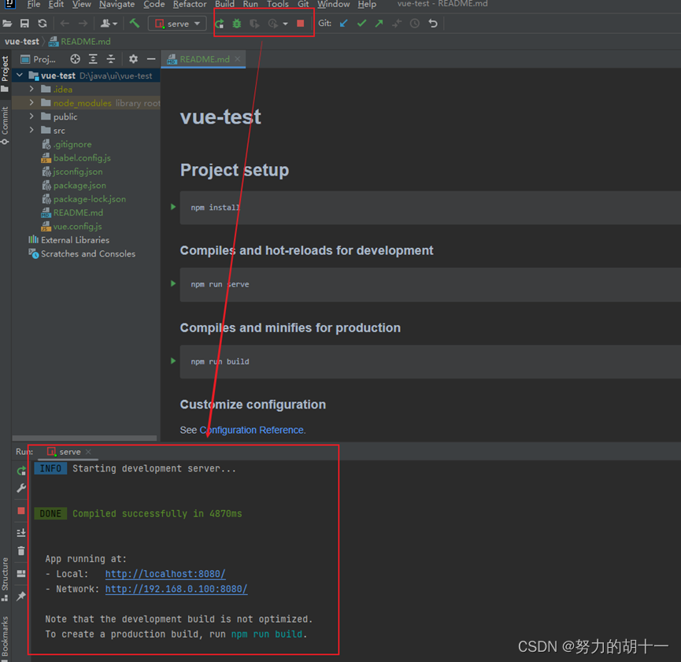Click the Run with Coverage icon
Screen dimensions: 681x662
(254, 24)
